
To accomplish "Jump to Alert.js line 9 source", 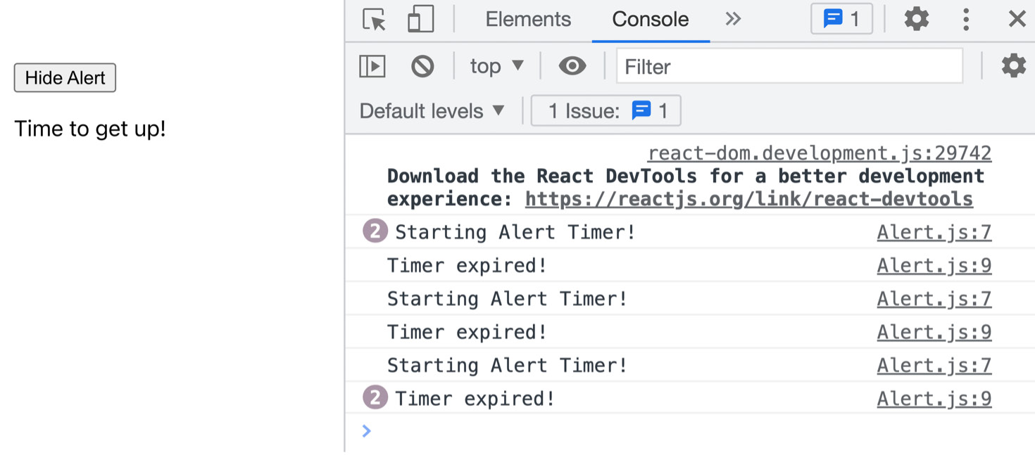I will click(934, 265).
